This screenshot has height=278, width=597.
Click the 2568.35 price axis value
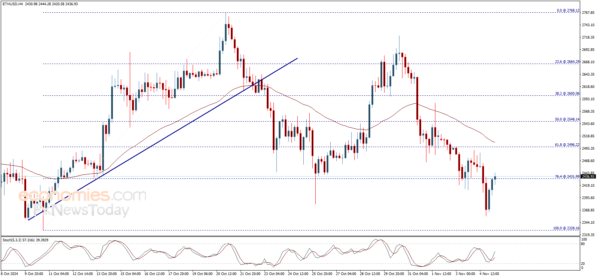[588, 111]
